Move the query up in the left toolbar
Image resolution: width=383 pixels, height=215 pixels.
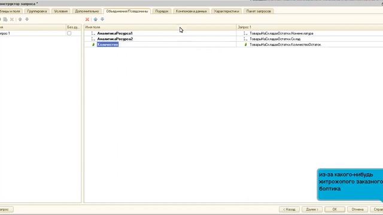20,19
